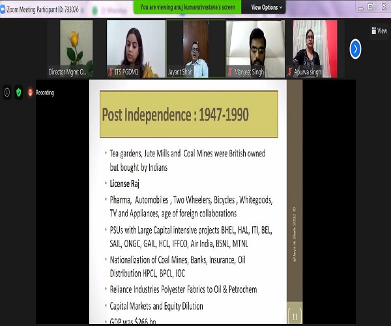Show next participants with blue arrow
This screenshot has width=391, height=326.
(355, 49)
